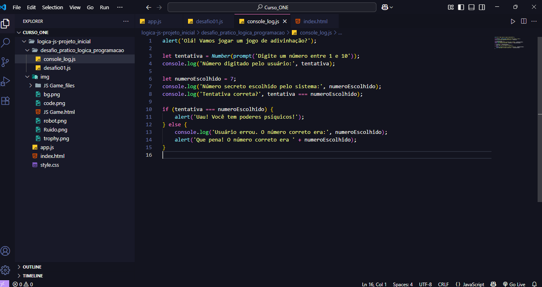Select robot.png in the file tree
The height and width of the screenshot is (287, 542).
[75, 121]
